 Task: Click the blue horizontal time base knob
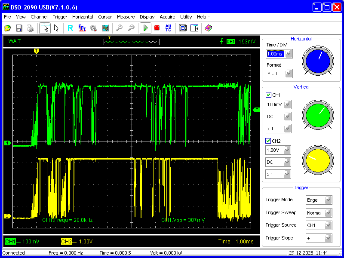click(318, 60)
